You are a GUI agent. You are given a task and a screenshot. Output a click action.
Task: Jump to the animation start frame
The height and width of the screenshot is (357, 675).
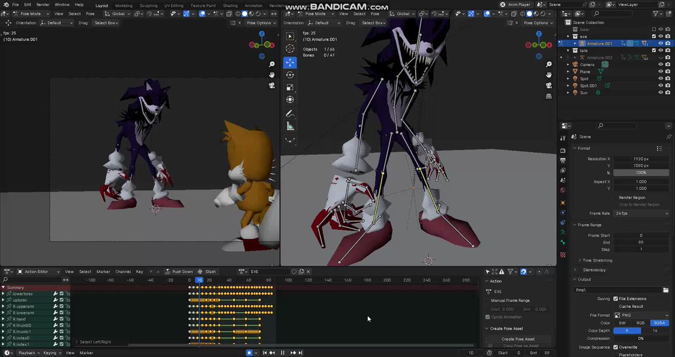point(265,353)
